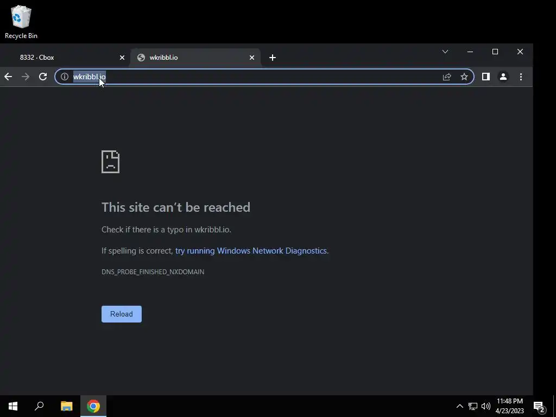Click the Check if there is a typo text

pos(166,230)
